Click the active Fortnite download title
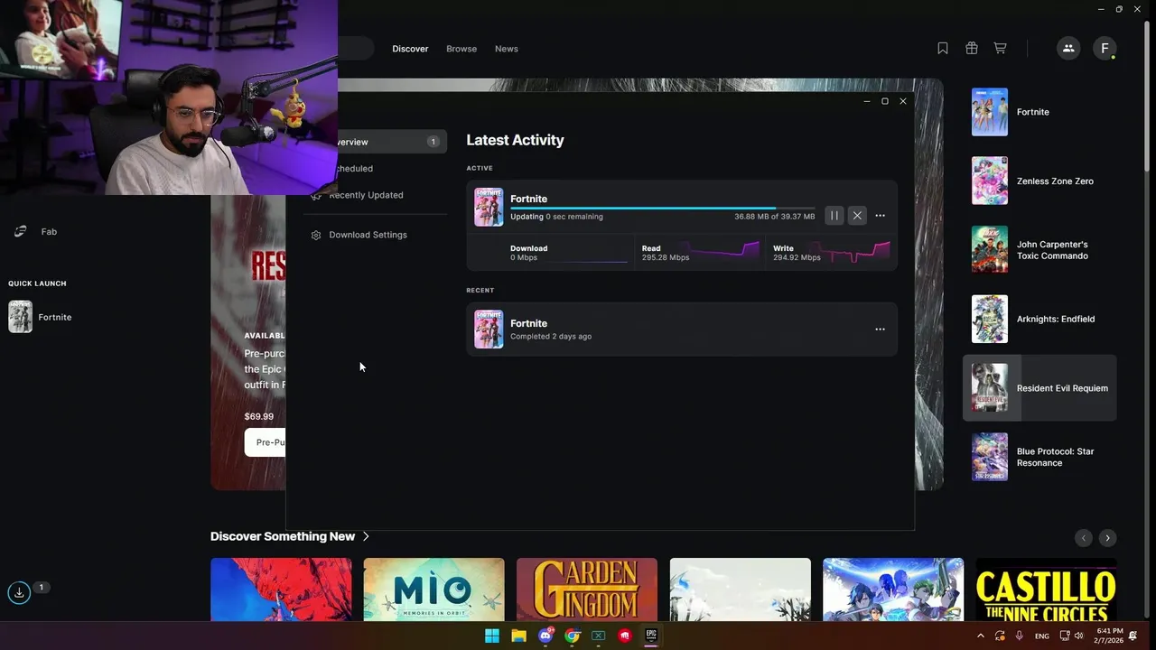Viewport: 1156px width, 650px height. click(528, 199)
